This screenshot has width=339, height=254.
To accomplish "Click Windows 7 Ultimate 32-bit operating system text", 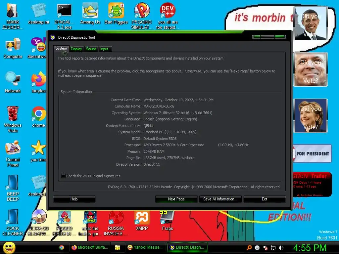I will pos(178,113).
